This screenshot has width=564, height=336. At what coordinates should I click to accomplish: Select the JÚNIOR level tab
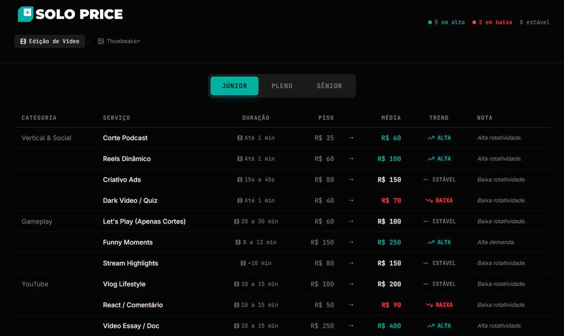click(235, 86)
